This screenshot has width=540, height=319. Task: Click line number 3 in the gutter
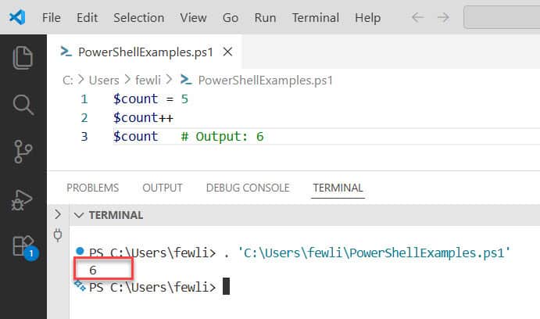click(84, 136)
